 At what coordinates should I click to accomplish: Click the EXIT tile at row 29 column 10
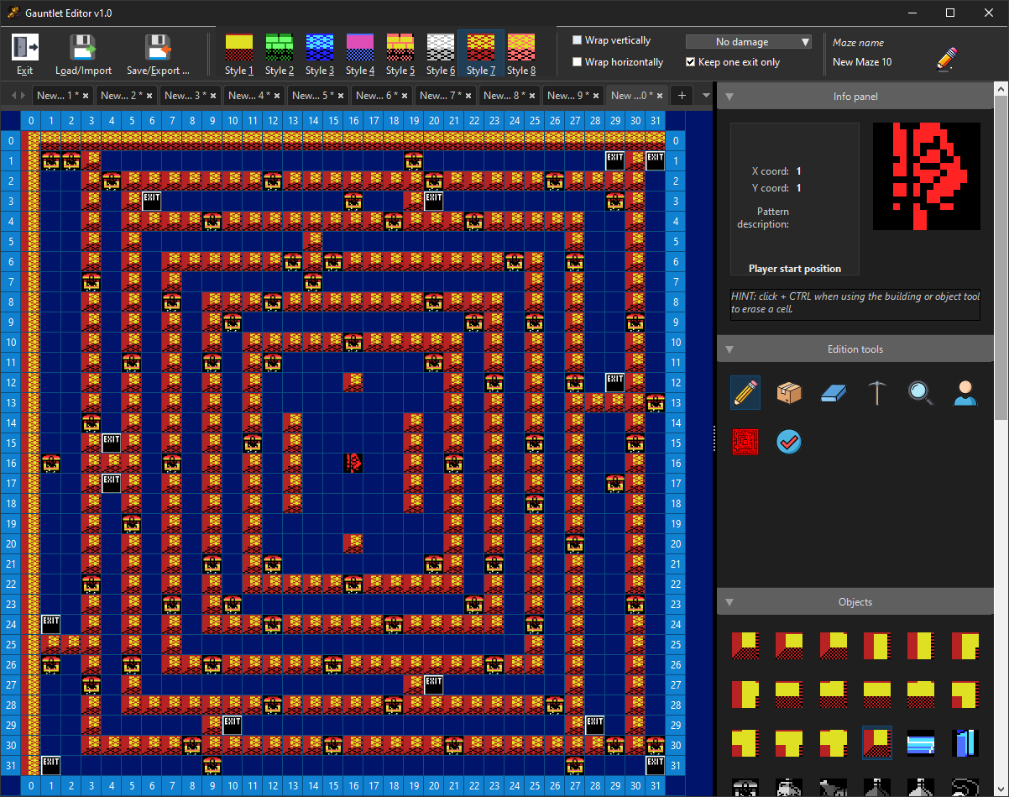coord(233,724)
